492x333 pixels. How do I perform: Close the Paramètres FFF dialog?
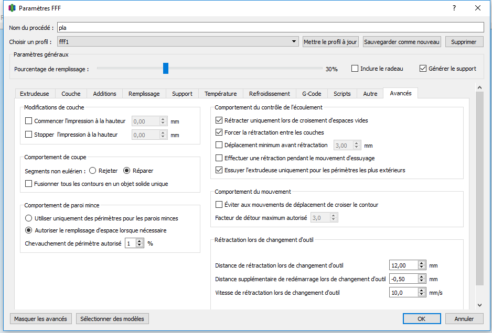(x=477, y=8)
